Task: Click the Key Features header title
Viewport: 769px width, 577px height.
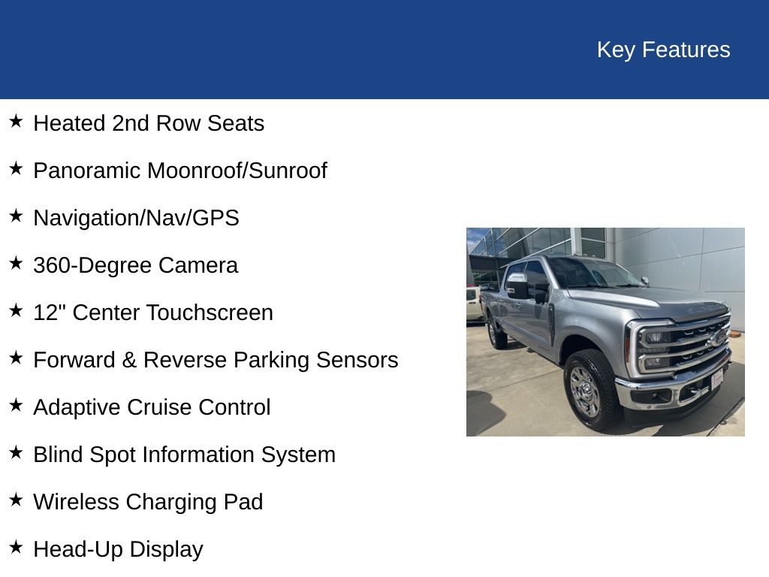Action: click(x=663, y=50)
